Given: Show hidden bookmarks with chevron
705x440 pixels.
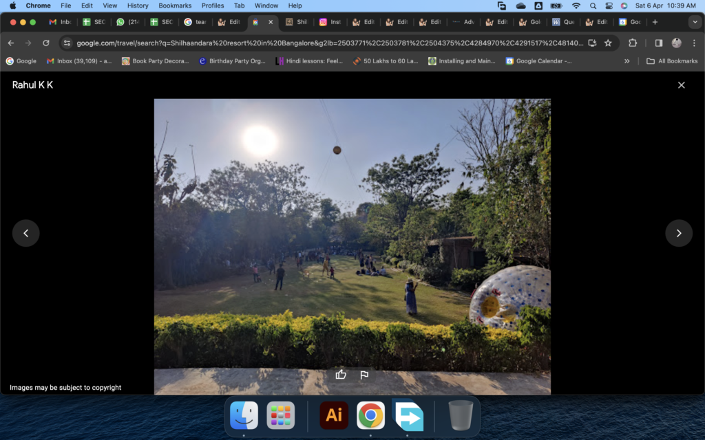Looking at the screenshot, I should pyautogui.click(x=627, y=61).
